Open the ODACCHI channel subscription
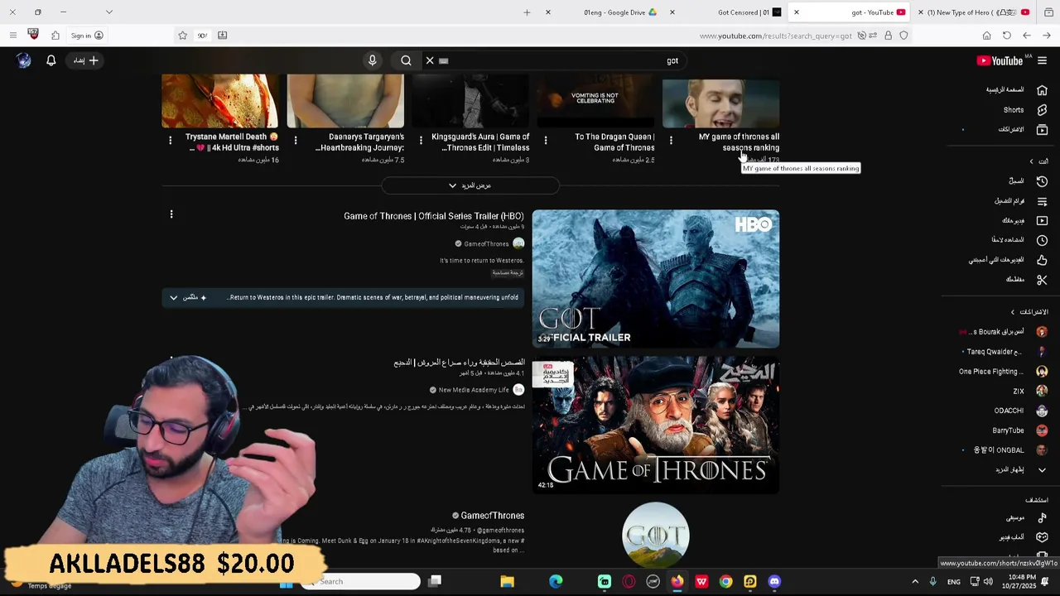The image size is (1060, 596). click(1021, 411)
